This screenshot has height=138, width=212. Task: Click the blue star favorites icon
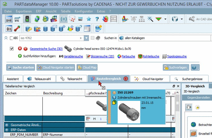(x=89, y=19)
